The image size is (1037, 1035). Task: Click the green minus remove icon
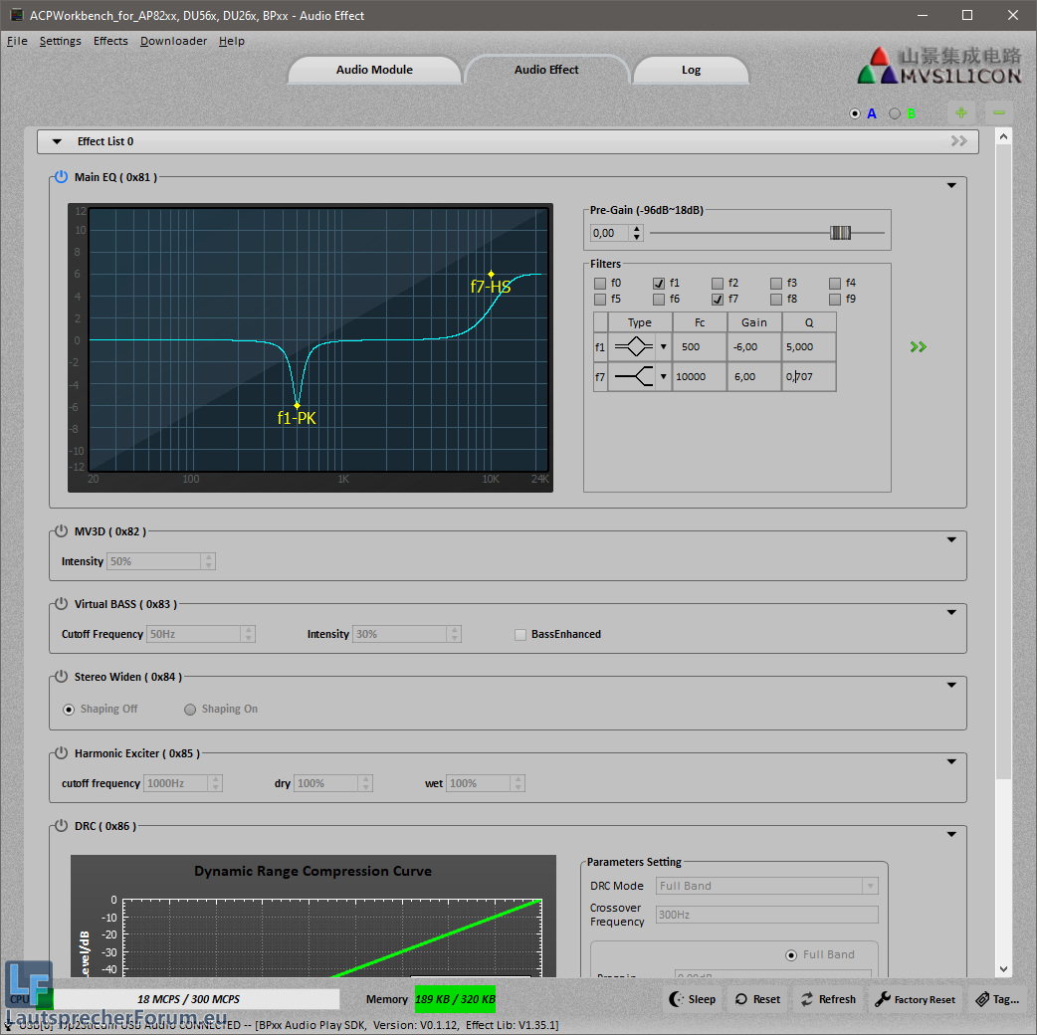pyautogui.click(x=998, y=113)
